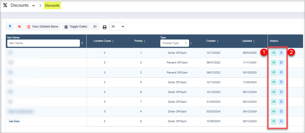This screenshot has height=133, width=305.
Task: Open document icon for the Tax Disc row
Action: pyautogui.click(x=281, y=121)
